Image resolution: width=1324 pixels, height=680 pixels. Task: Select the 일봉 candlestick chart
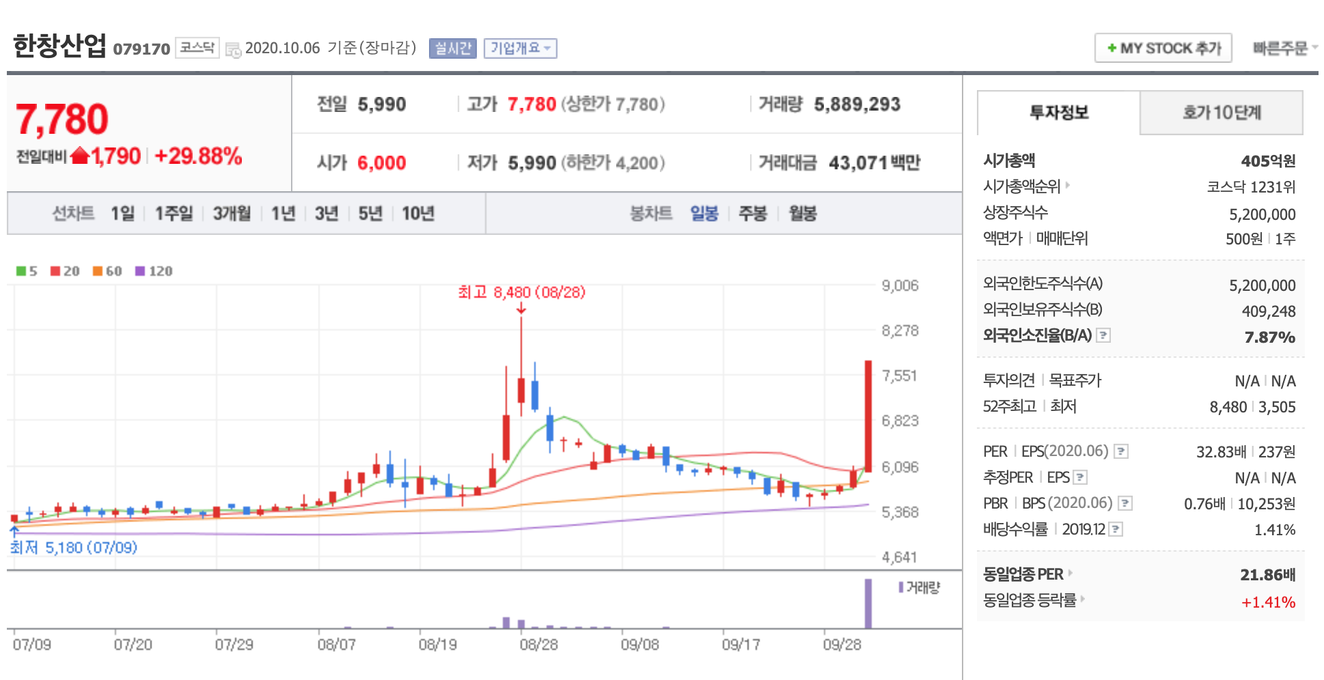704,214
